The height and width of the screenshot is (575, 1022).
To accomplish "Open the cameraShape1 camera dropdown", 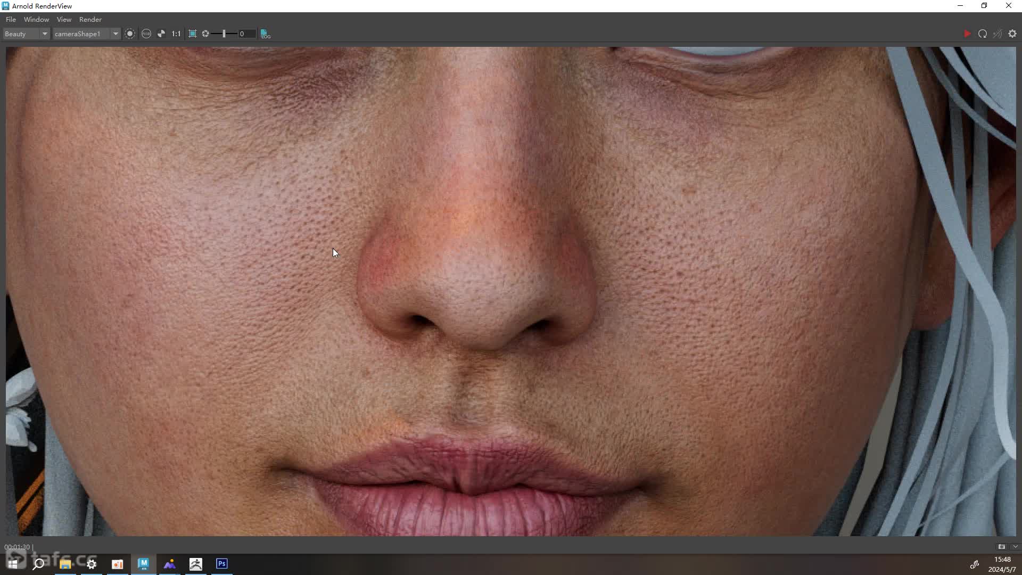I will click(x=87, y=34).
